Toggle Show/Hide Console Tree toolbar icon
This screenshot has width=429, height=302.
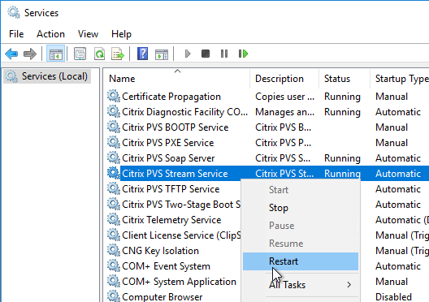pyautogui.click(x=55, y=54)
